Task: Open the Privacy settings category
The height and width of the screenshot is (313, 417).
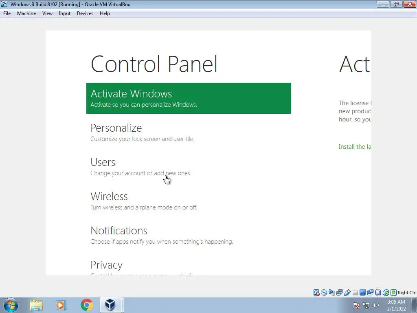Action: pos(189,265)
